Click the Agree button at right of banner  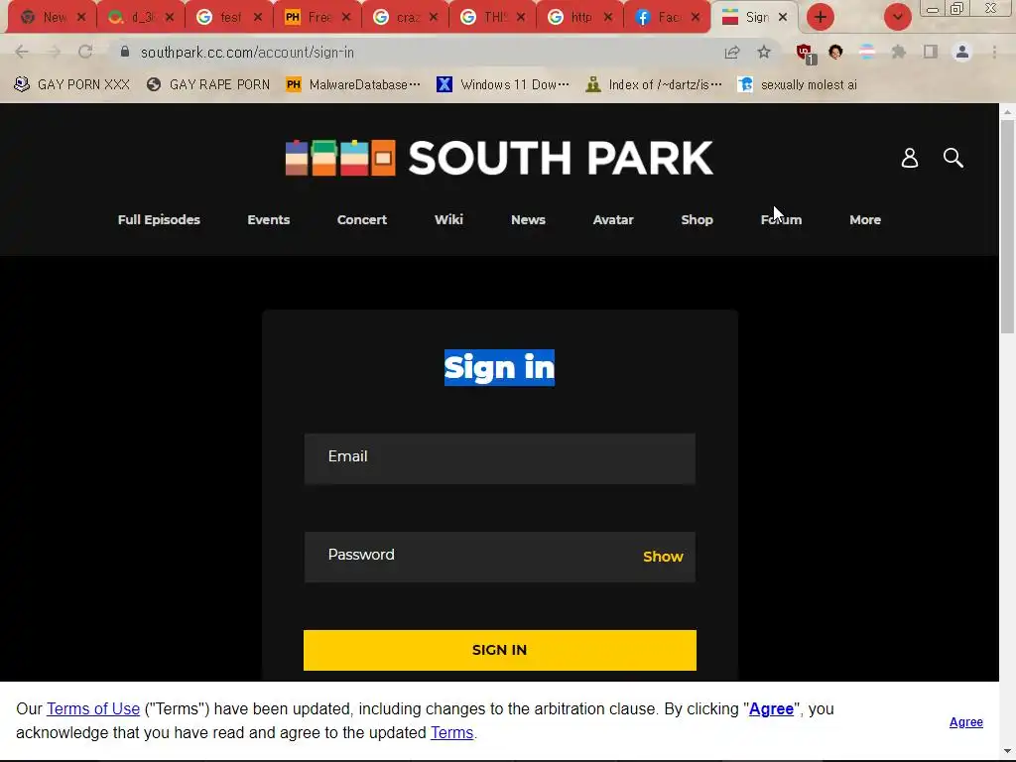966,722
